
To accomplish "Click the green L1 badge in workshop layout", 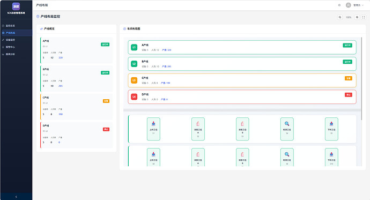I will click(x=134, y=47).
